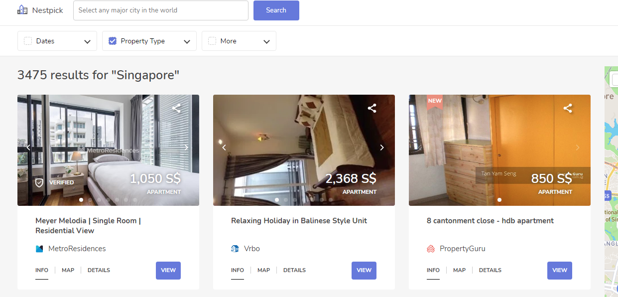Share the 8 cantonment close listing

click(x=568, y=108)
